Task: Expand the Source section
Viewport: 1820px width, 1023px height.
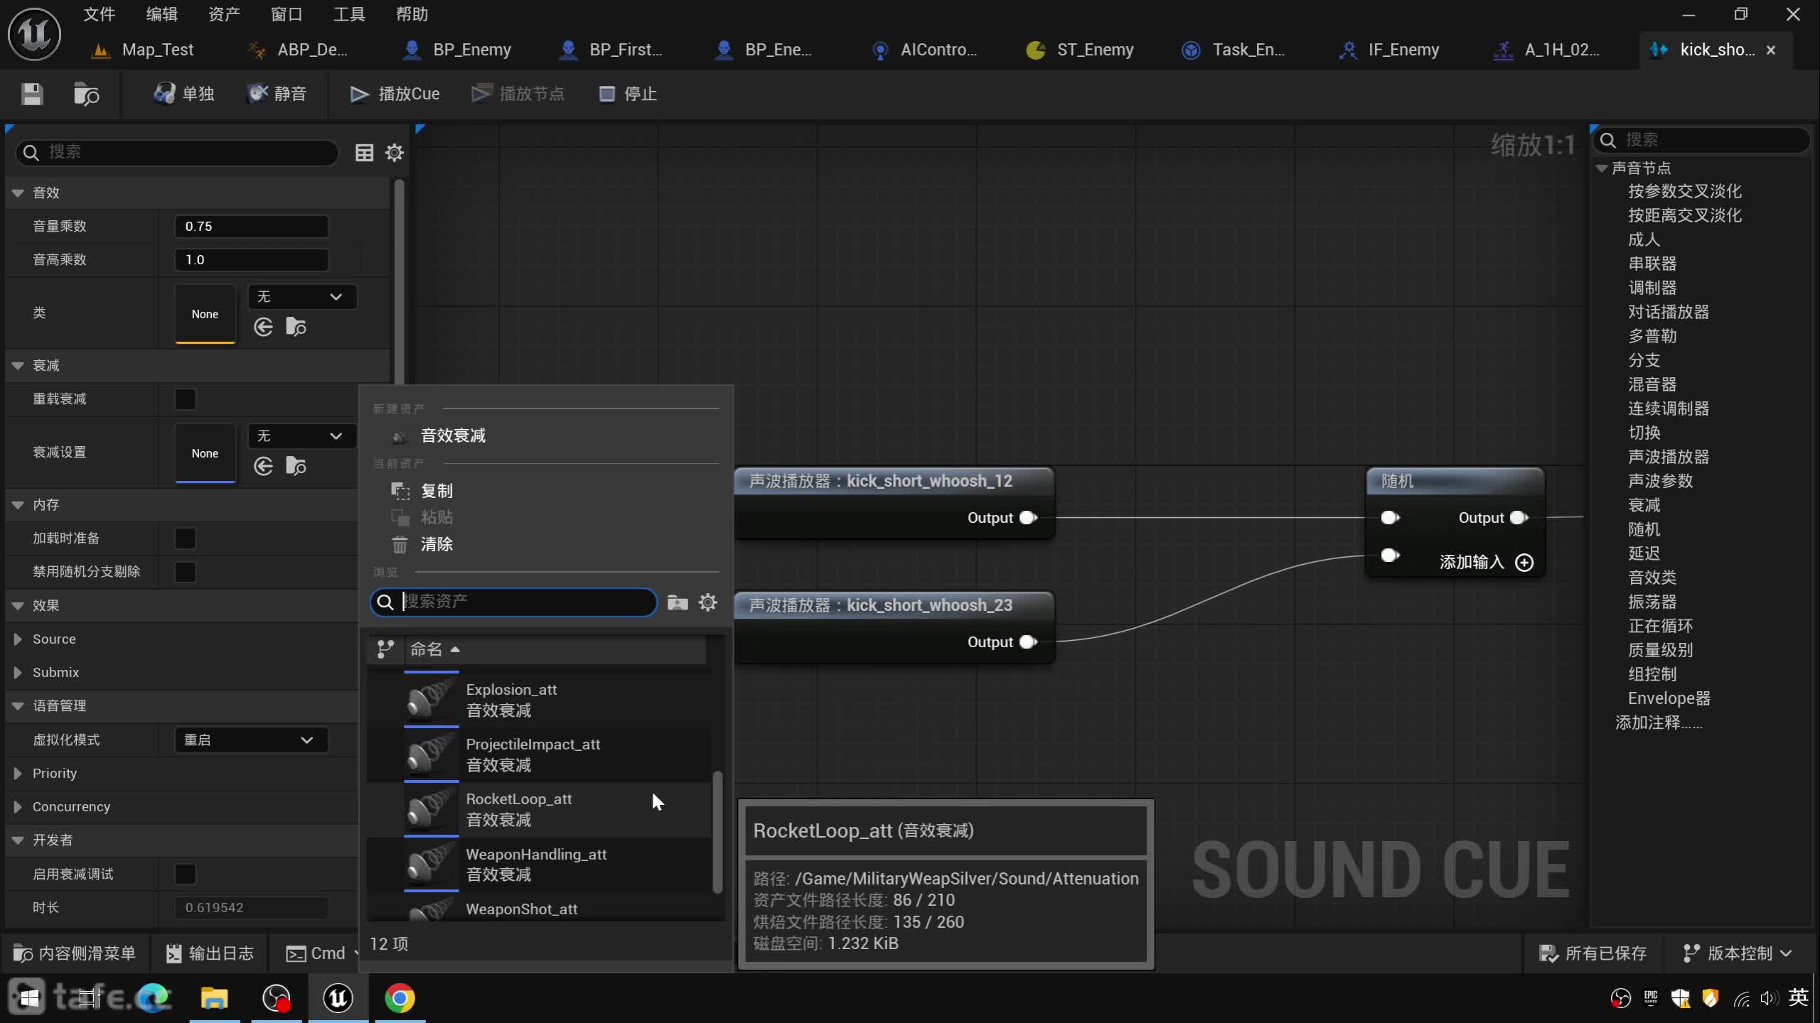Action: click(18, 639)
